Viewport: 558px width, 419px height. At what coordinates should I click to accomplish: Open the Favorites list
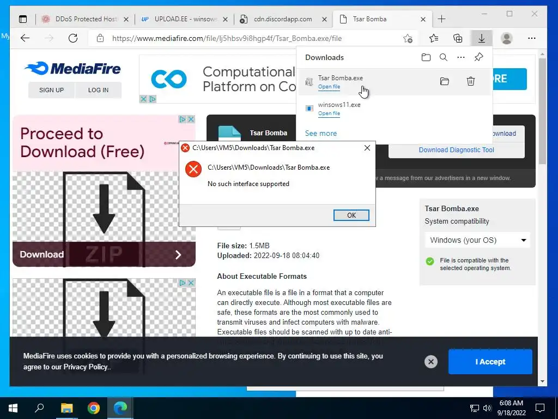coord(434,38)
